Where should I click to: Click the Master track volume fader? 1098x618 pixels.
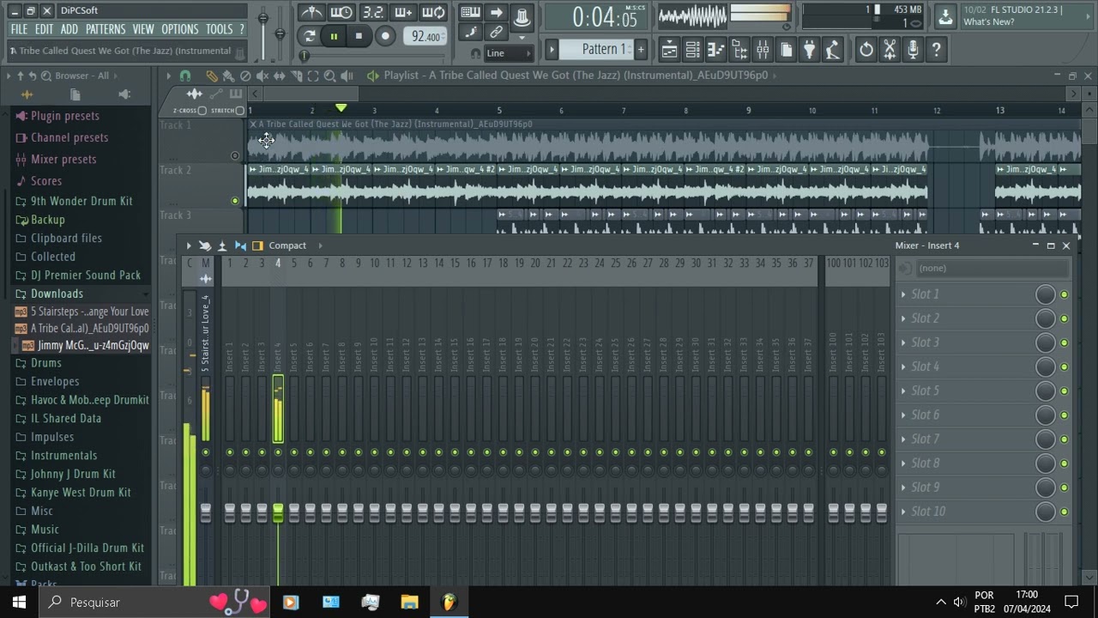(206, 512)
